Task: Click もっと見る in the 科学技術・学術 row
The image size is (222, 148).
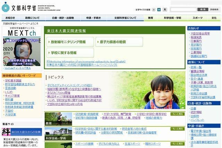Action: click(x=178, y=129)
